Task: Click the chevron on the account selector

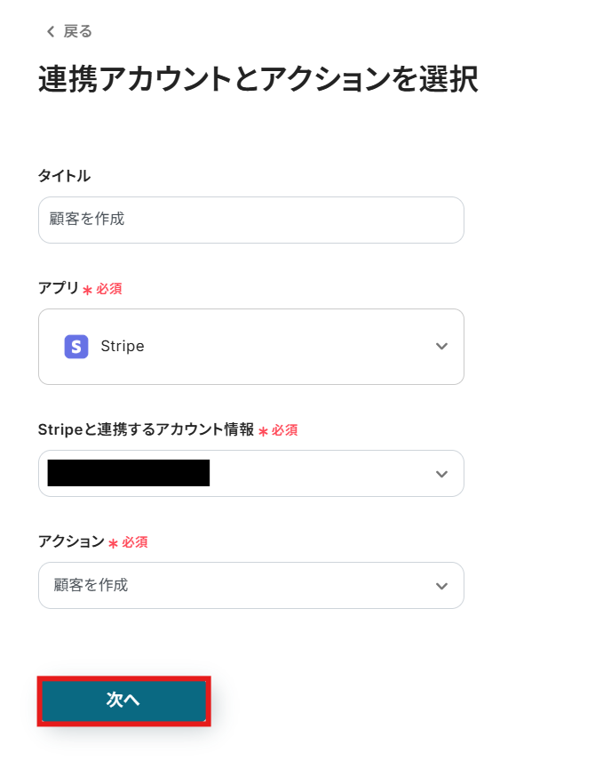Action: coord(441,474)
